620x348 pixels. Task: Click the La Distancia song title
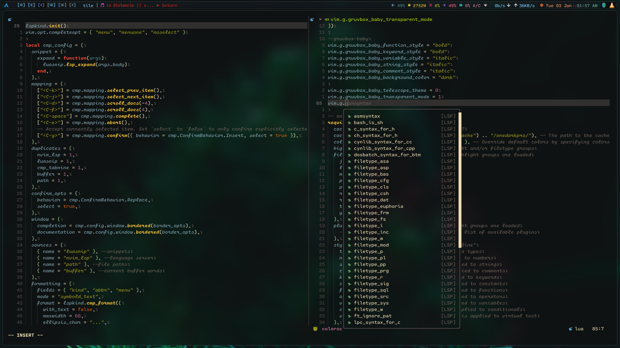(120, 5)
